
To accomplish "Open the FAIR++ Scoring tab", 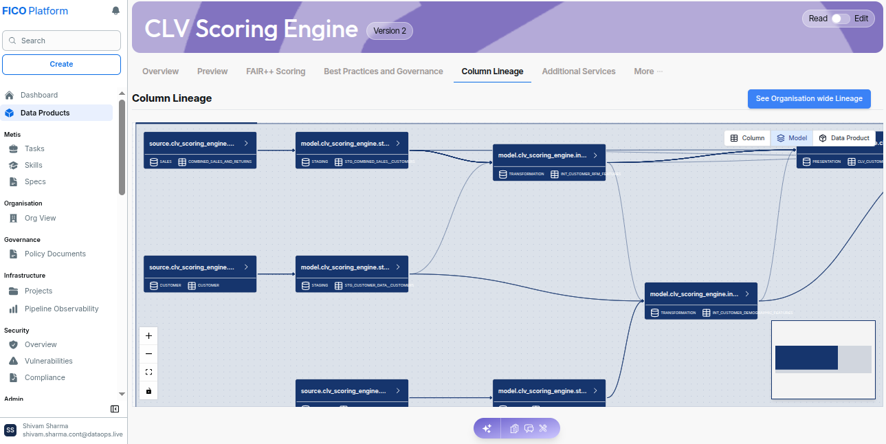I will 276,71.
